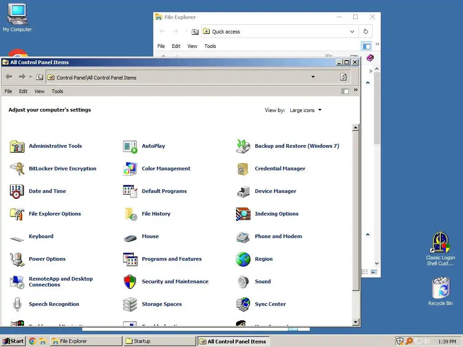The image size is (463, 347).
Task: Select the Recycle Bin desktop icon
Action: point(440,291)
